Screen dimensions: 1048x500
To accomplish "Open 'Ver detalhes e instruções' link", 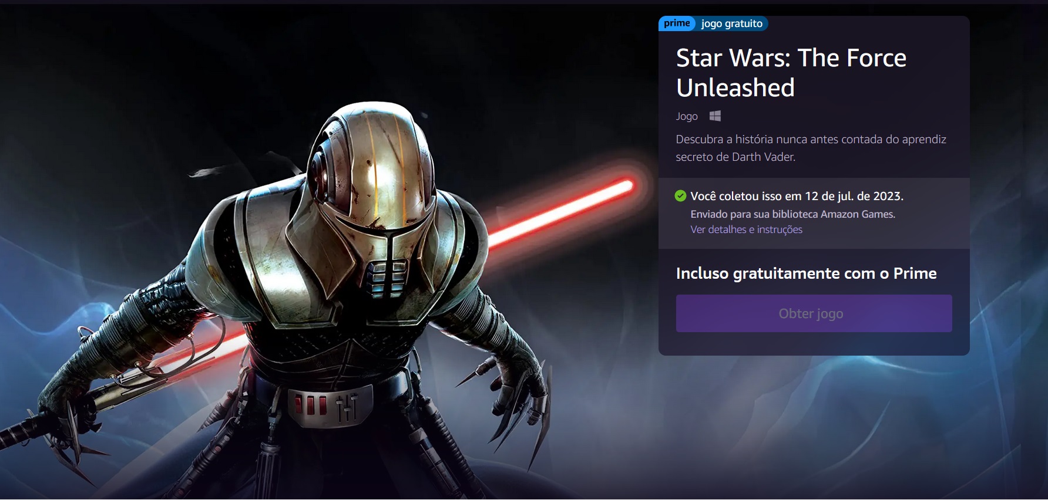I will click(x=746, y=229).
